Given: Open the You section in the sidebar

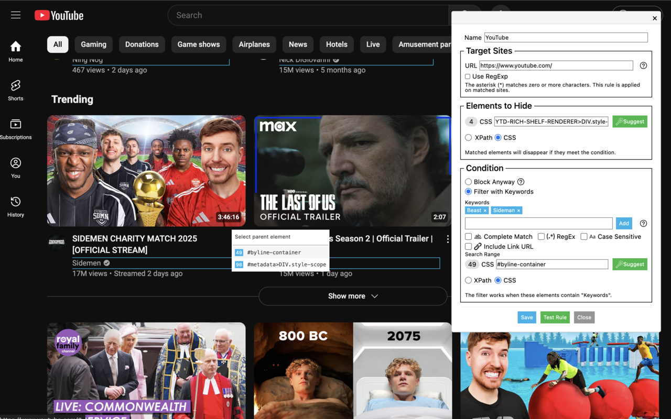Looking at the screenshot, I should click(x=16, y=168).
